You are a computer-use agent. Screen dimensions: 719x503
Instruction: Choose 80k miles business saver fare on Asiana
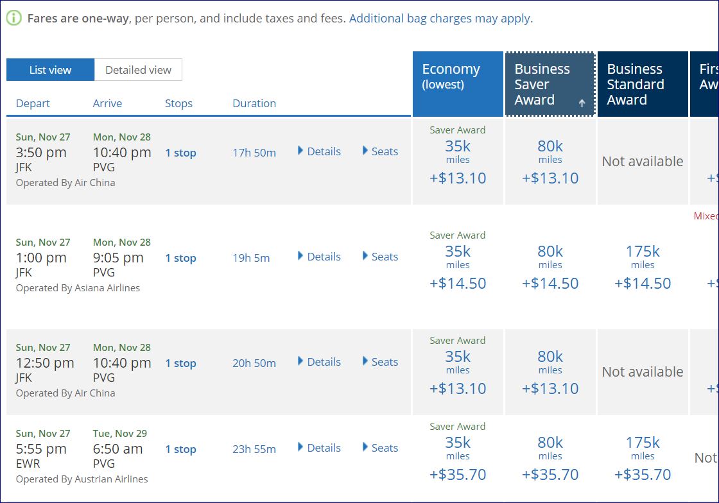(x=550, y=267)
